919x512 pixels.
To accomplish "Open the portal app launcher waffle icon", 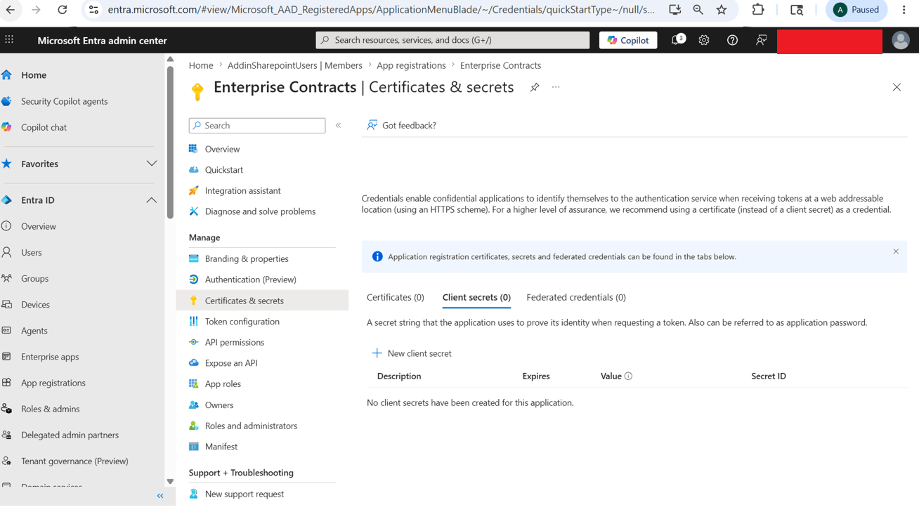I will point(9,40).
